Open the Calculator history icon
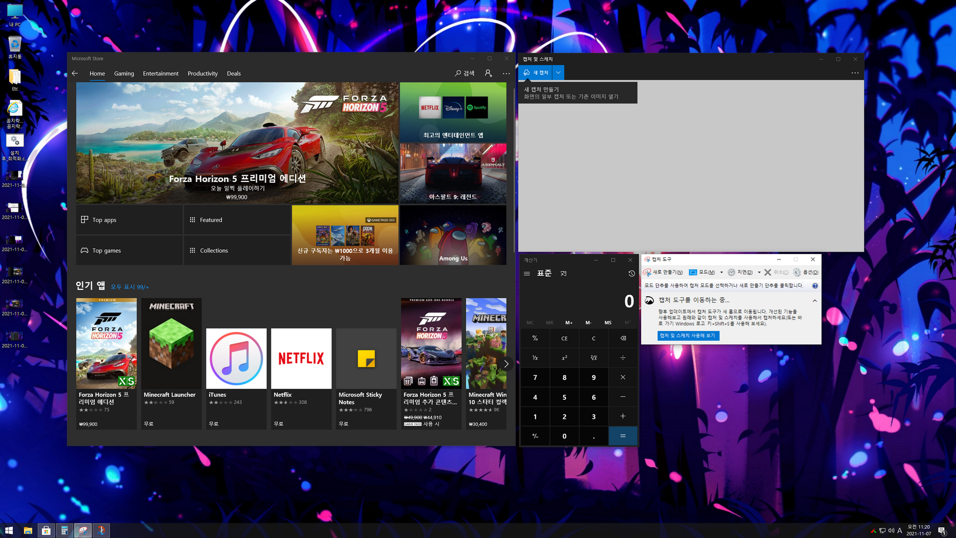This screenshot has height=538, width=956. coord(631,274)
